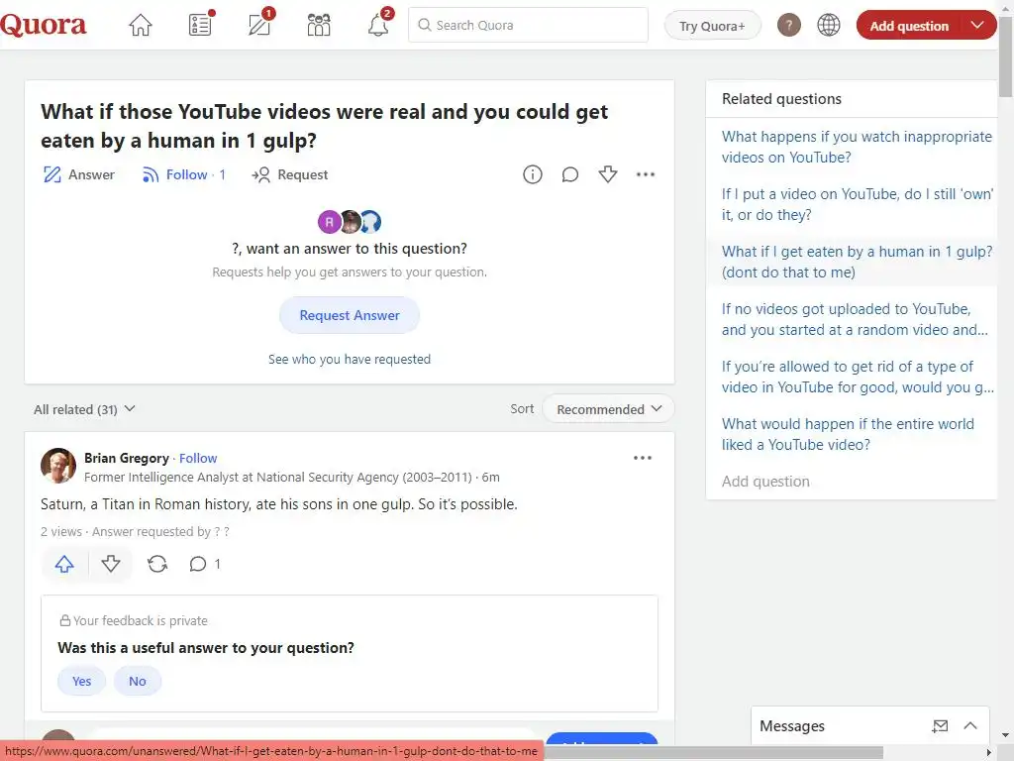Downvote Brian Gregory's answer
Screen dimensions: 1014x761
point(111,564)
